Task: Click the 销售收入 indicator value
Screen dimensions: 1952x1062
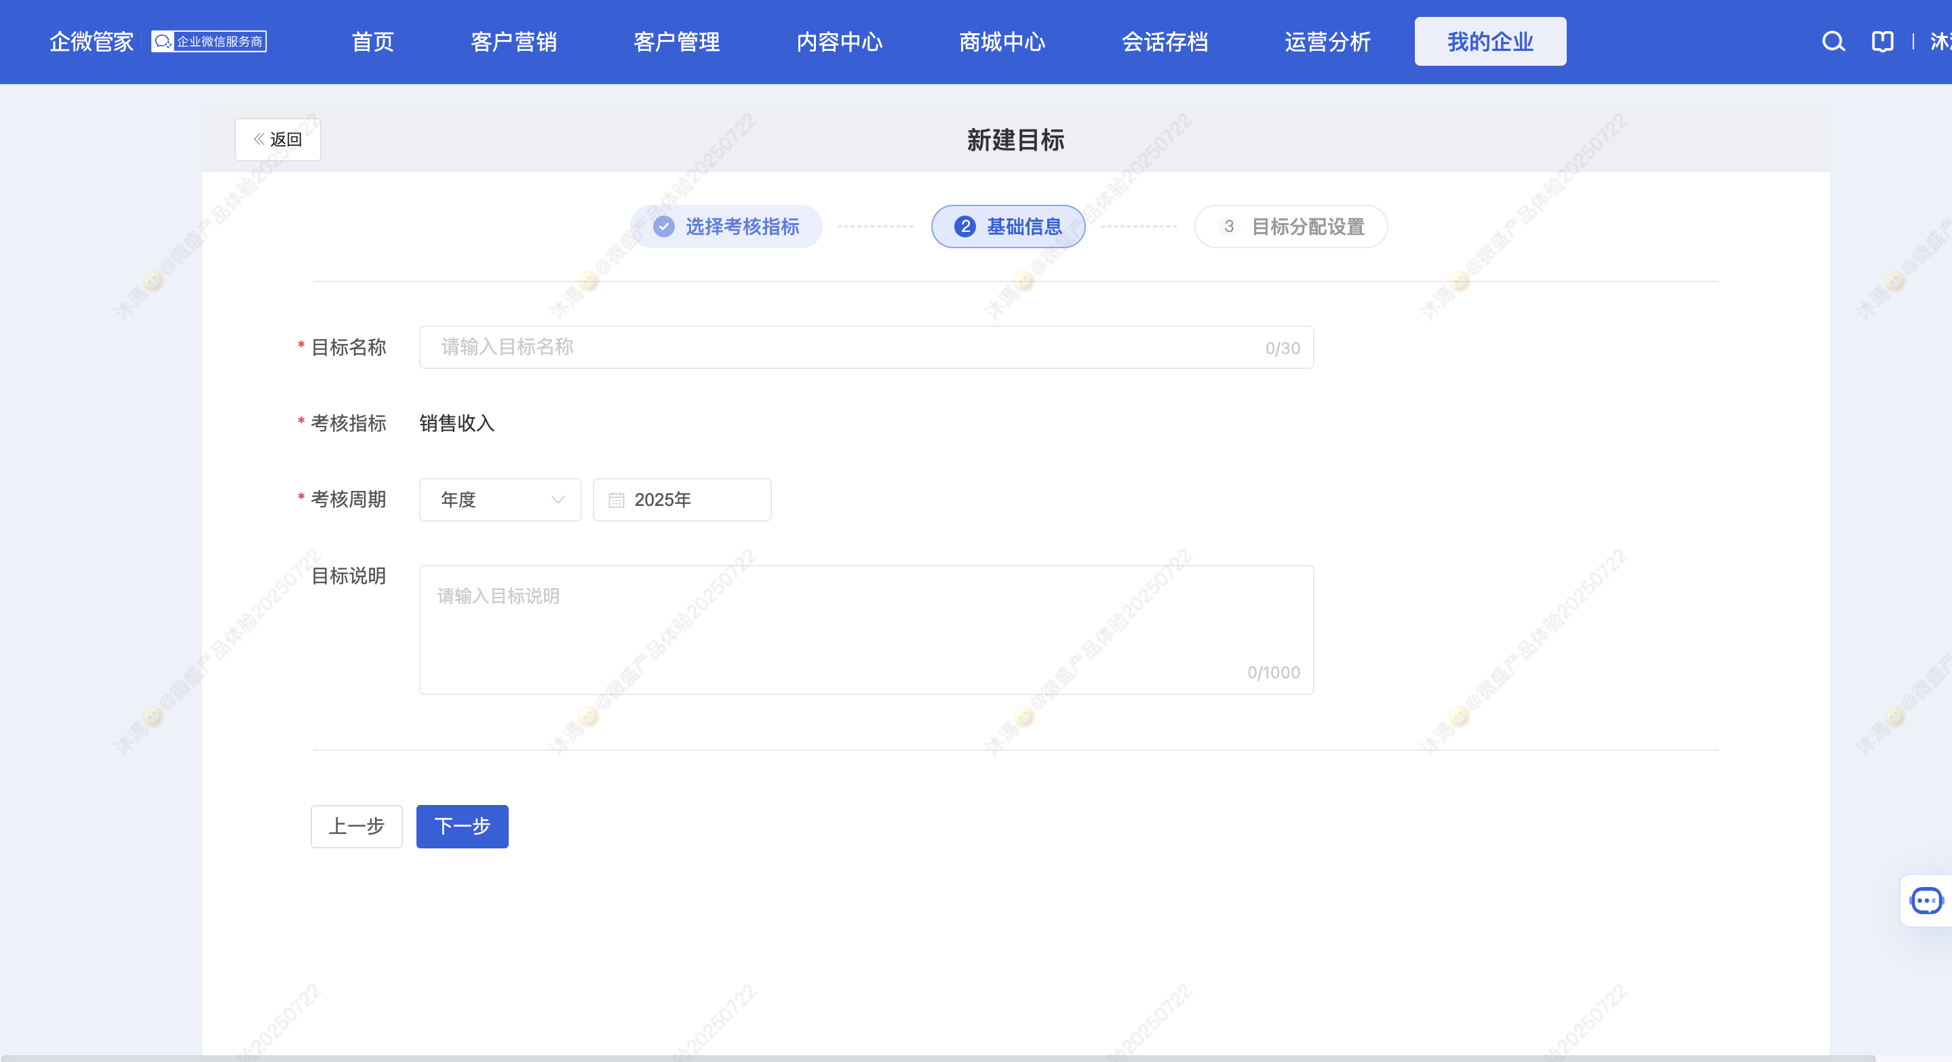Action: [457, 423]
